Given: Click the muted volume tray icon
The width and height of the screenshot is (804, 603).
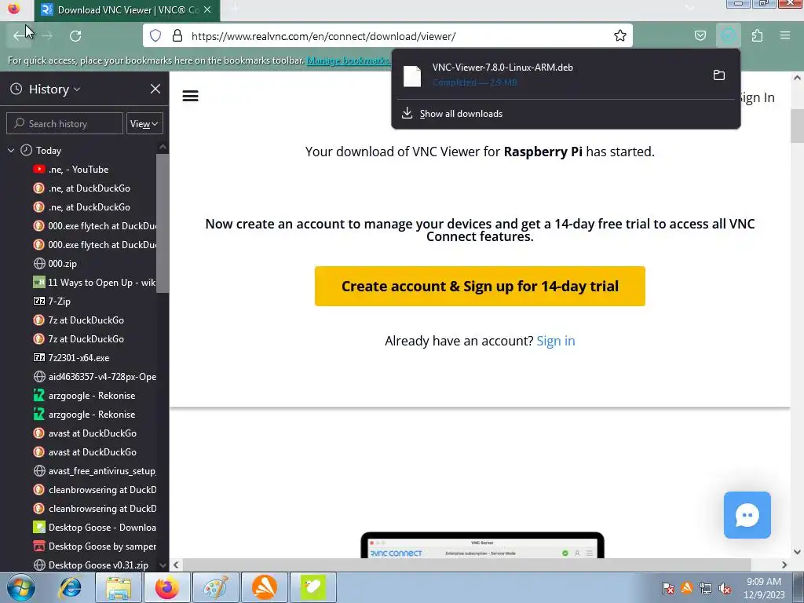Looking at the screenshot, I should (x=725, y=588).
